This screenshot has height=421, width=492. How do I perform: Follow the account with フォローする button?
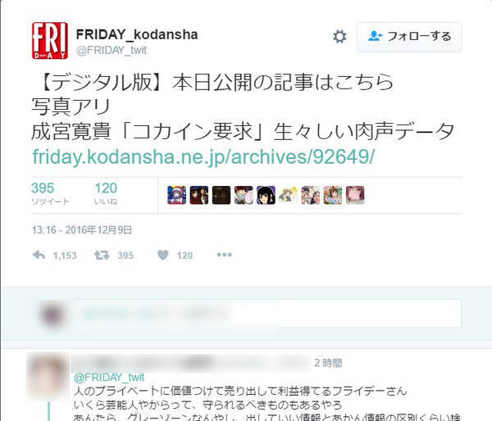pos(409,37)
